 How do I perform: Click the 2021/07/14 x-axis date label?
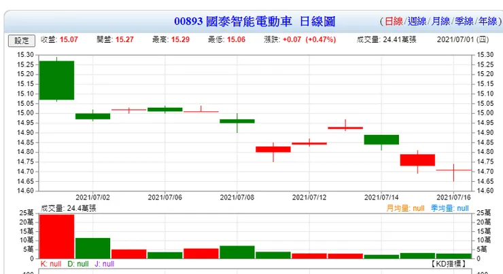381,197
